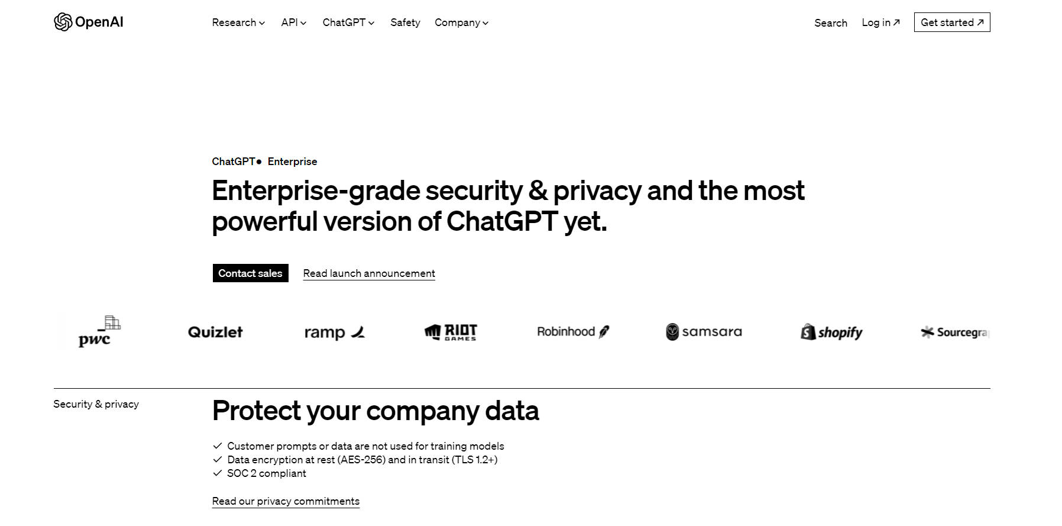
Task: Expand the ChatGPT navigation dropdown
Action: [348, 22]
